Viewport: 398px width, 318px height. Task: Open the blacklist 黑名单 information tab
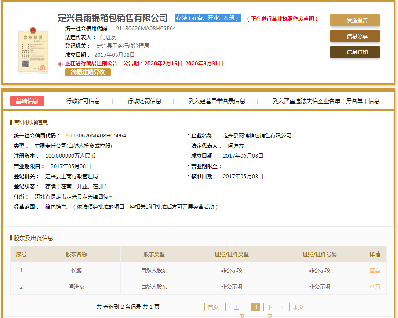325,101
